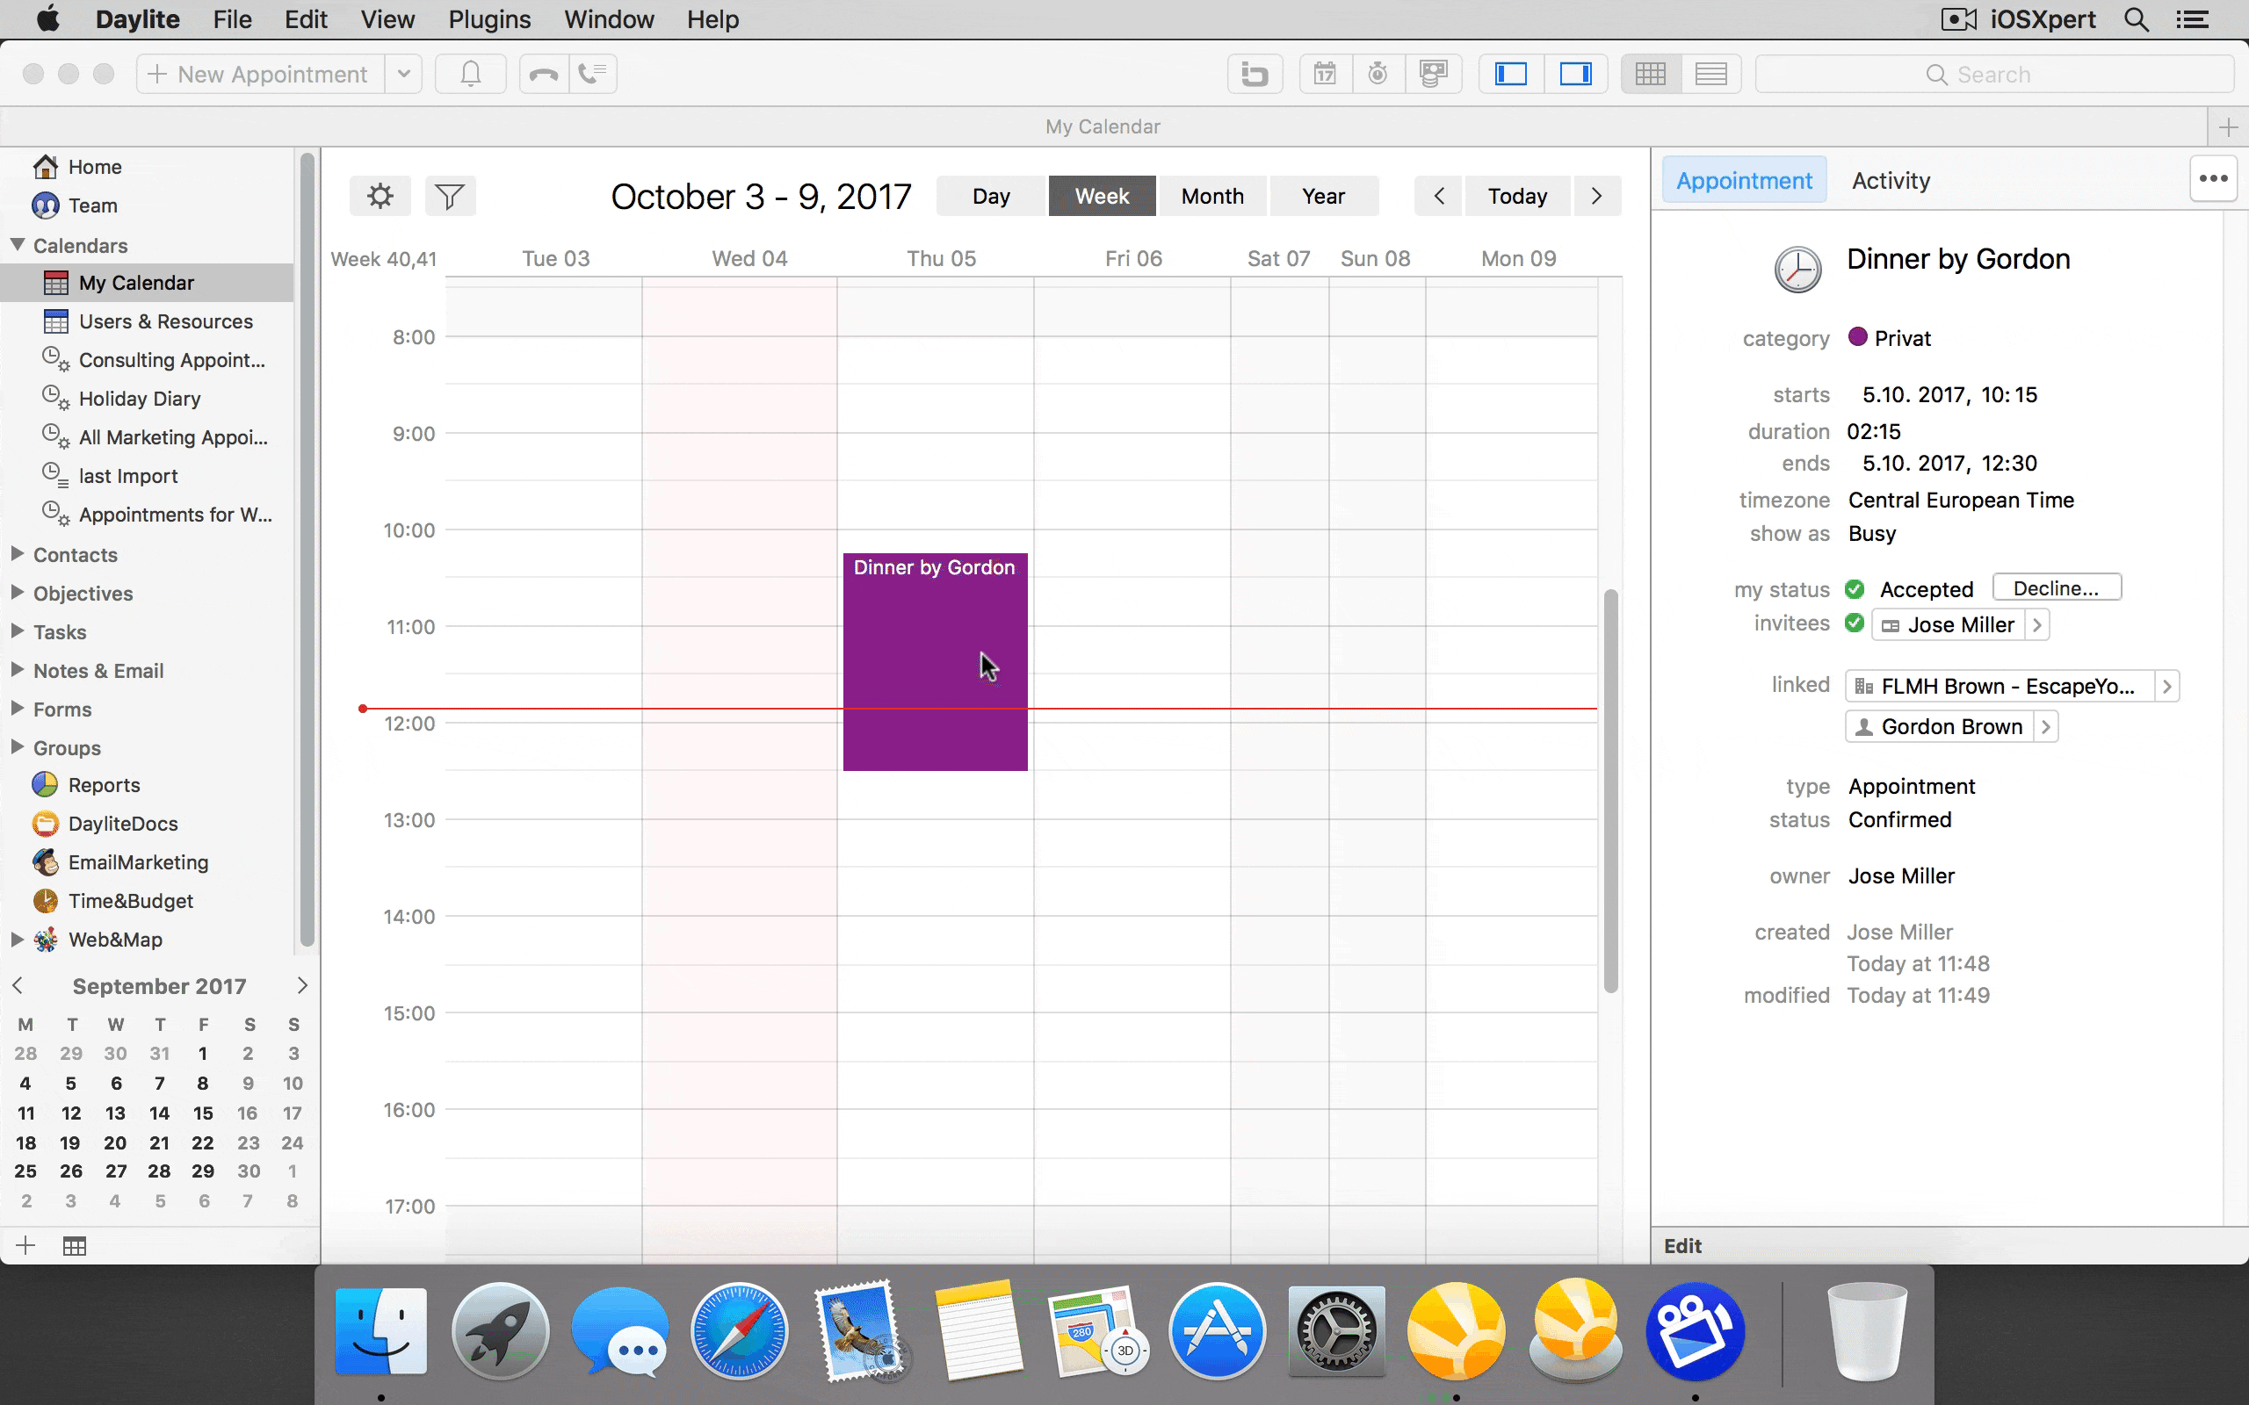
Task: Open DayliteDocs in the sidebar
Action: click(105, 824)
